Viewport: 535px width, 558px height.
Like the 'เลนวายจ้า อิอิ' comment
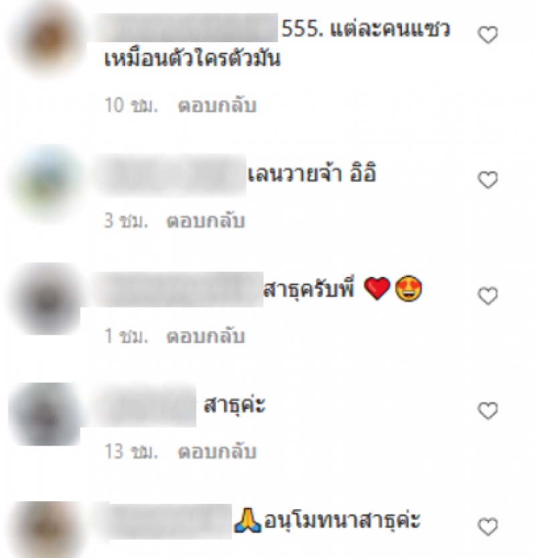click(x=488, y=180)
